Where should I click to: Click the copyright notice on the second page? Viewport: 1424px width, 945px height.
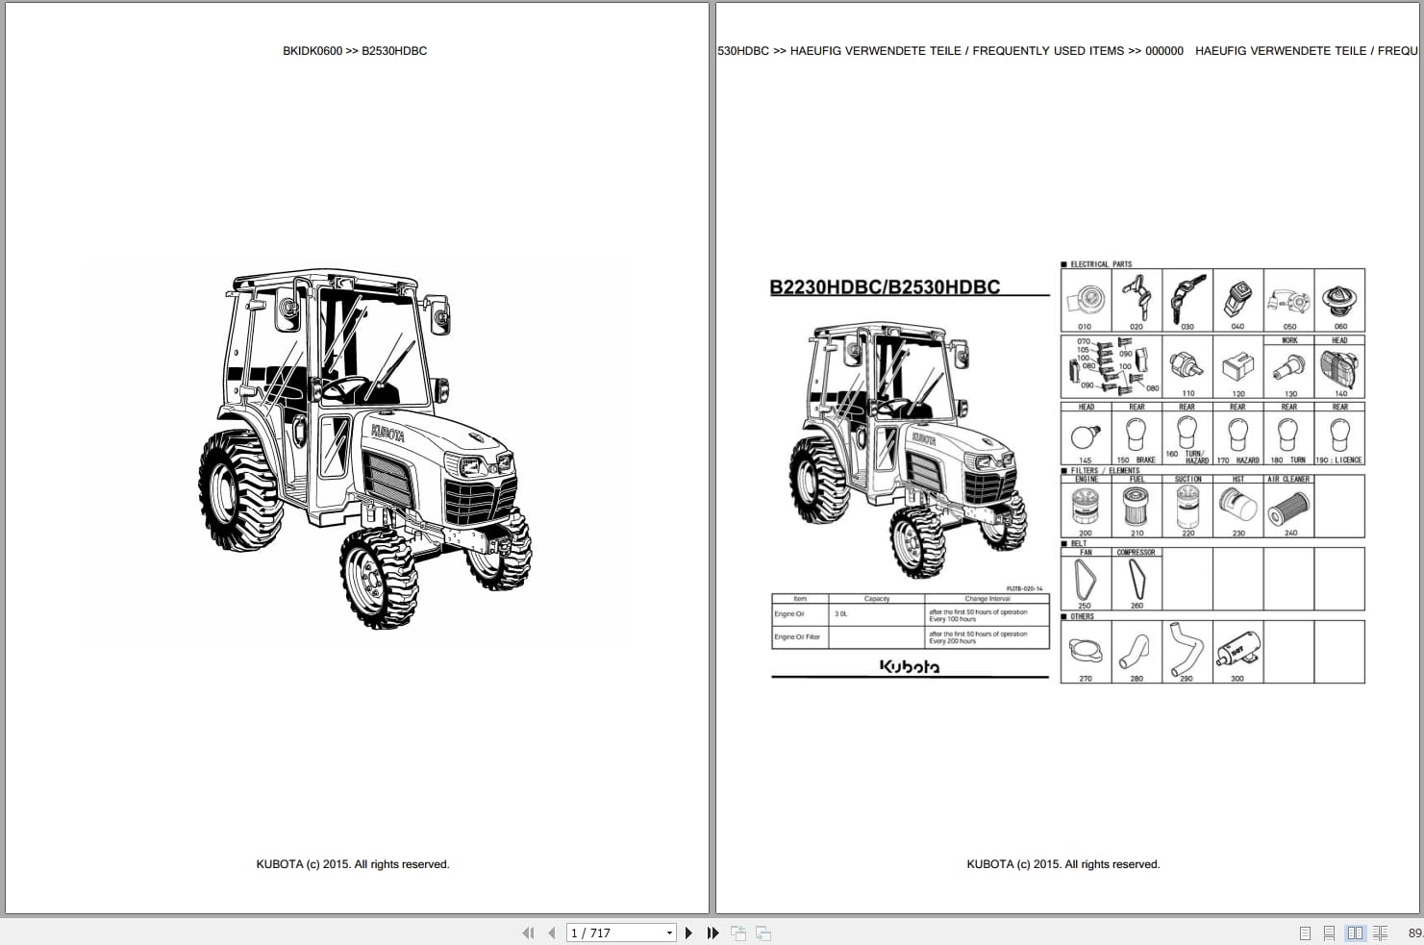pyautogui.click(x=1063, y=864)
